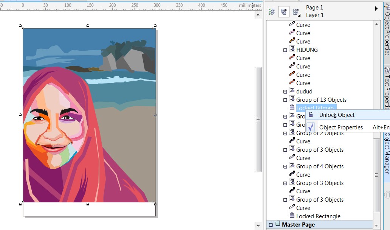This screenshot has width=390, height=230.
Task: Toggle the lock icon on Locked Bitmap
Action: (292, 107)
